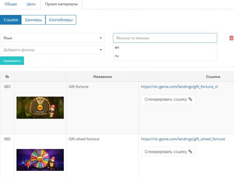234x178 pixels.
Task: Switch to the Общее tab
Action: 11,4
